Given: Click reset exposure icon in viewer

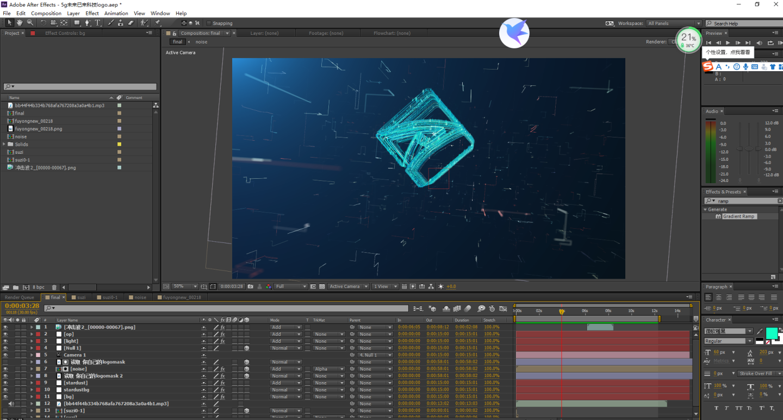Looking at the screenshot, I should pyautogui.click(x=442, y=286).
